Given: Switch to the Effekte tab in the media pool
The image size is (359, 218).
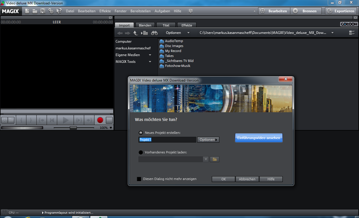Looking at the screenshot, I should (x=186, y=25).
